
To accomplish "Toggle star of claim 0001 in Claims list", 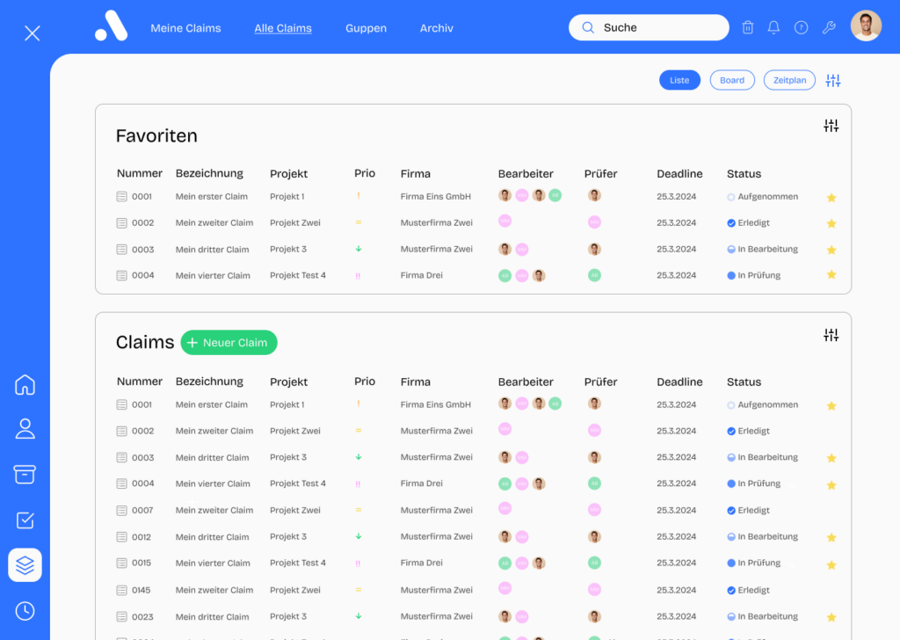I will 831,406.
